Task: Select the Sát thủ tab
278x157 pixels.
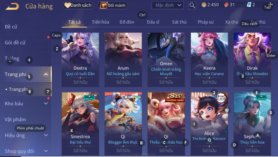Action: [179, 22]
